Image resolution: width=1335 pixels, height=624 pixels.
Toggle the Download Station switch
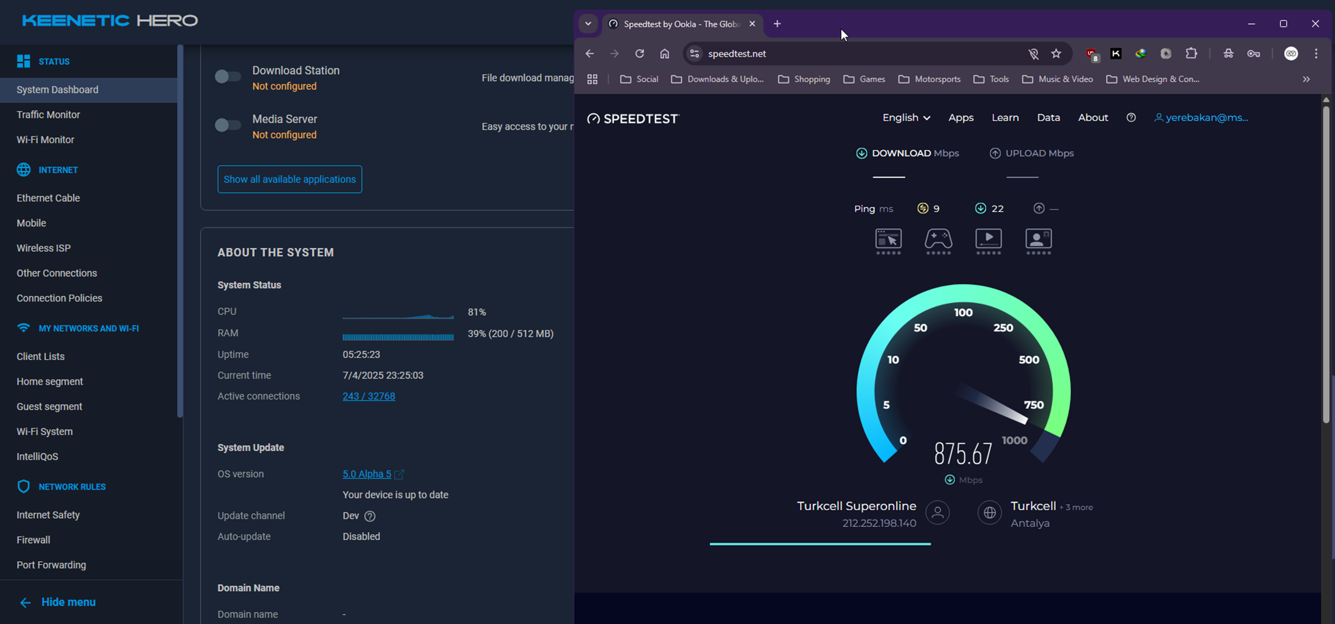coord(228,76)
